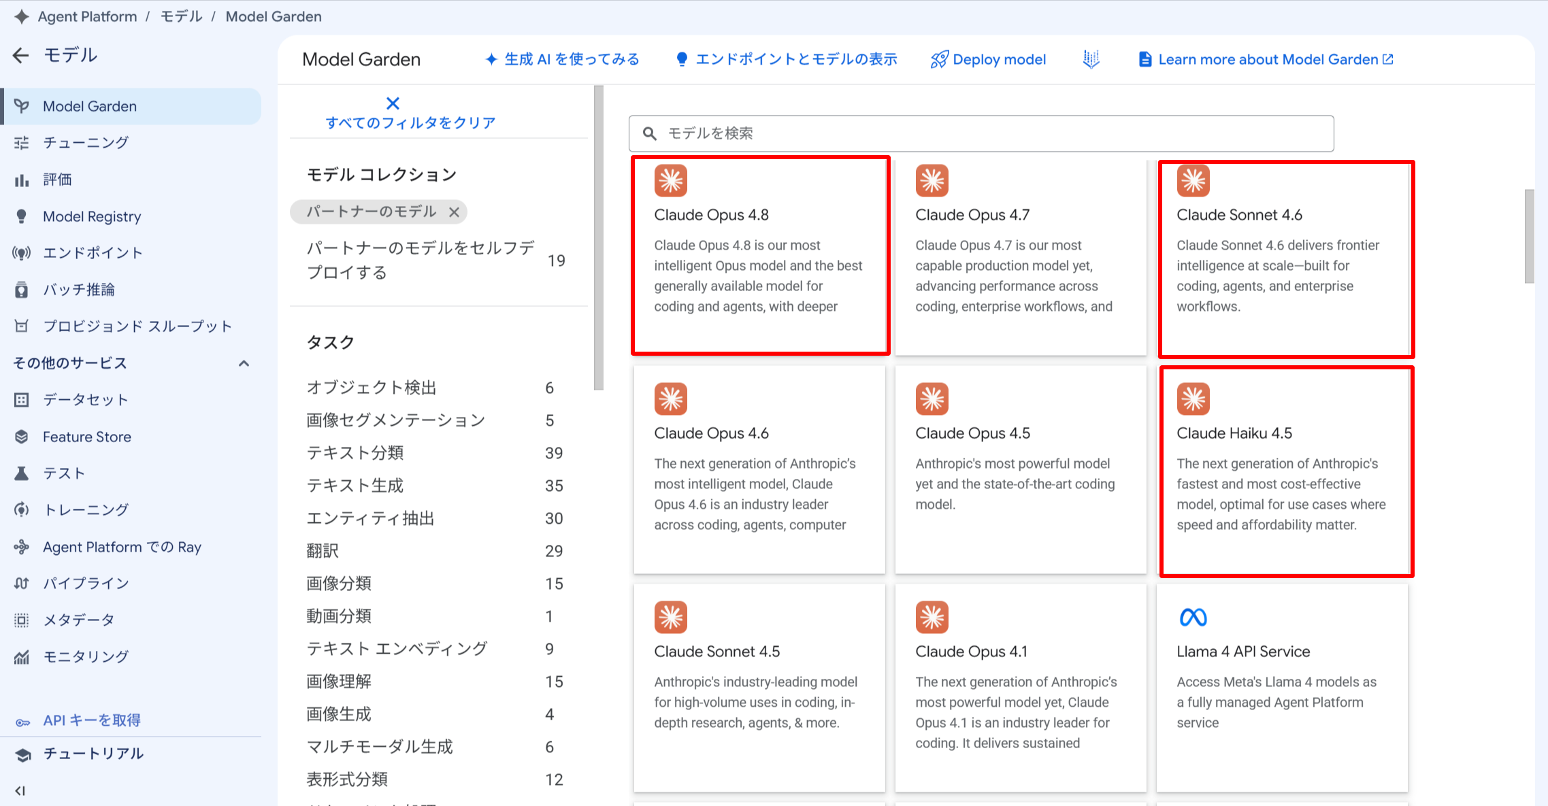Click エンドポイントとモデルの表示 button
Image resolution: width=1548 pixels, height=806 pixels.
(786, 59)
